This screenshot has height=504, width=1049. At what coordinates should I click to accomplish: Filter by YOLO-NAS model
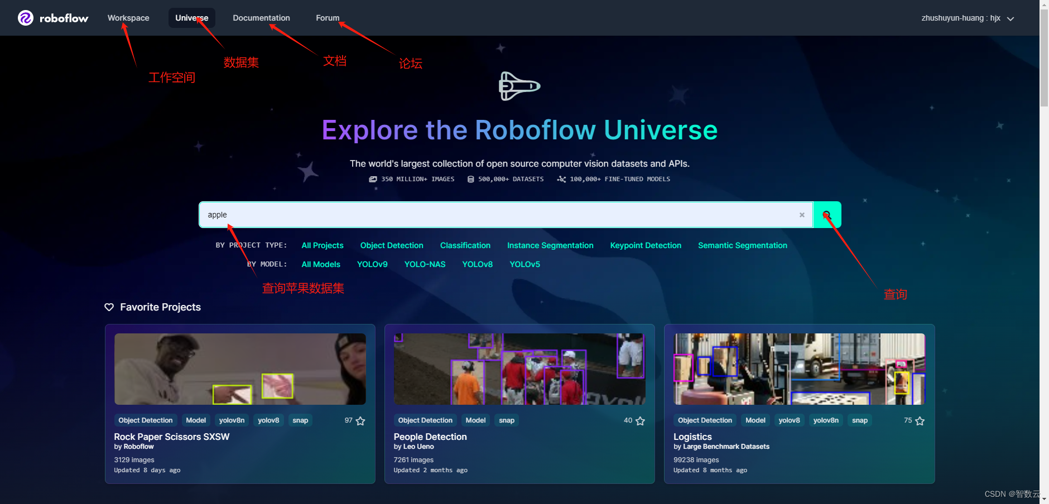[425, 264]
